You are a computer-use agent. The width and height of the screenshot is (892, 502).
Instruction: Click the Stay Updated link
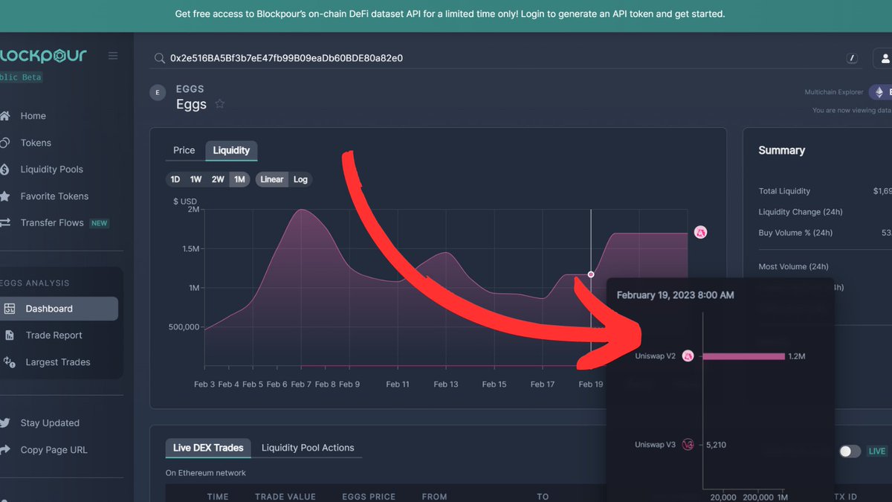tap(50, 423)
